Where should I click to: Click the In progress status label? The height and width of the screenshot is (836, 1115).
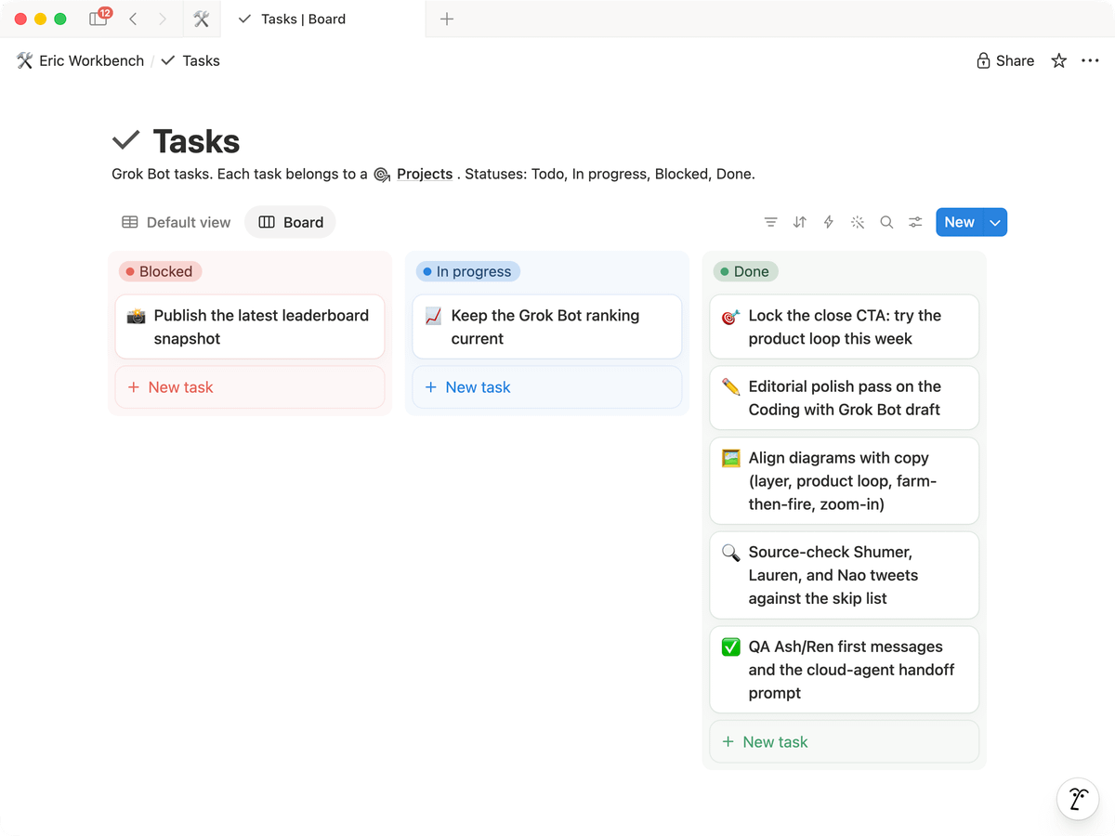click(x=467, y=271)
